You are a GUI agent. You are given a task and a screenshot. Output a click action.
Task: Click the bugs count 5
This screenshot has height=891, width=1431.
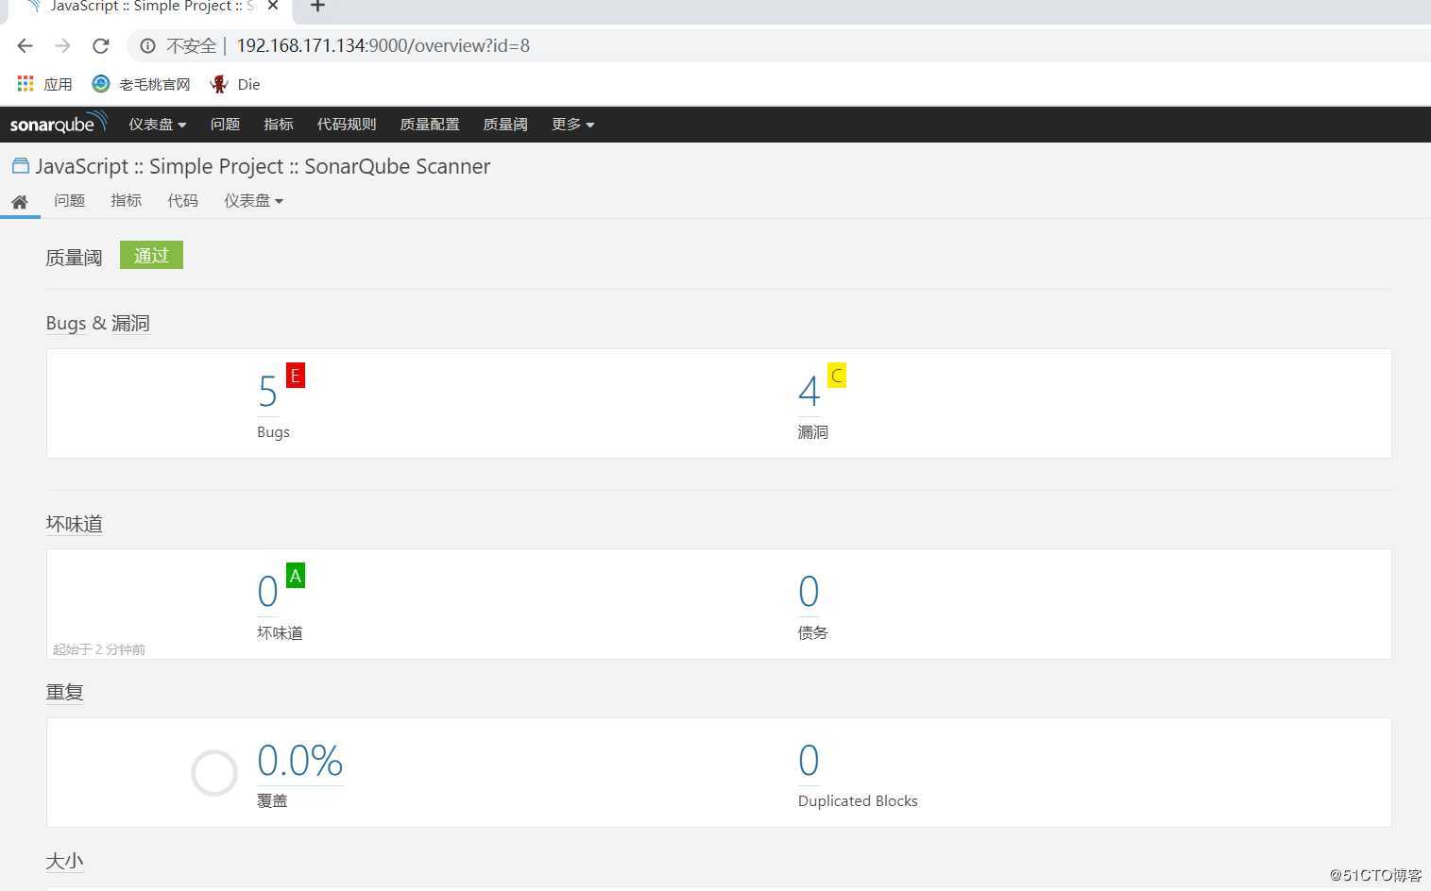point(268,392)
